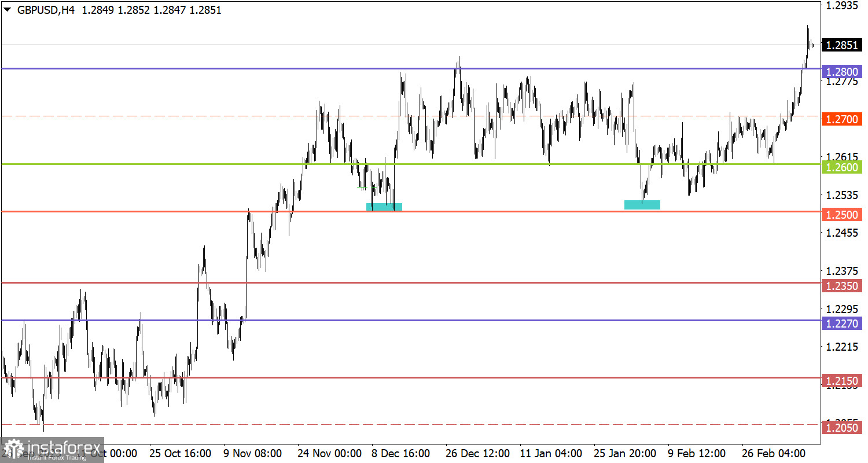Click the 1.2615 price scale value
Viewport: 868px width, 463px height.
pyautogui.click(x=842, y=157)
